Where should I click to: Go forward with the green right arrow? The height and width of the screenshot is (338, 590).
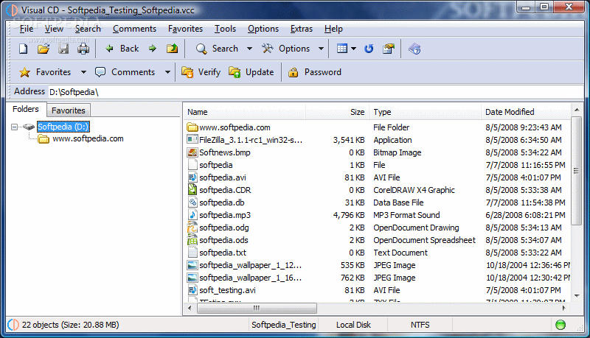point(153,49)
